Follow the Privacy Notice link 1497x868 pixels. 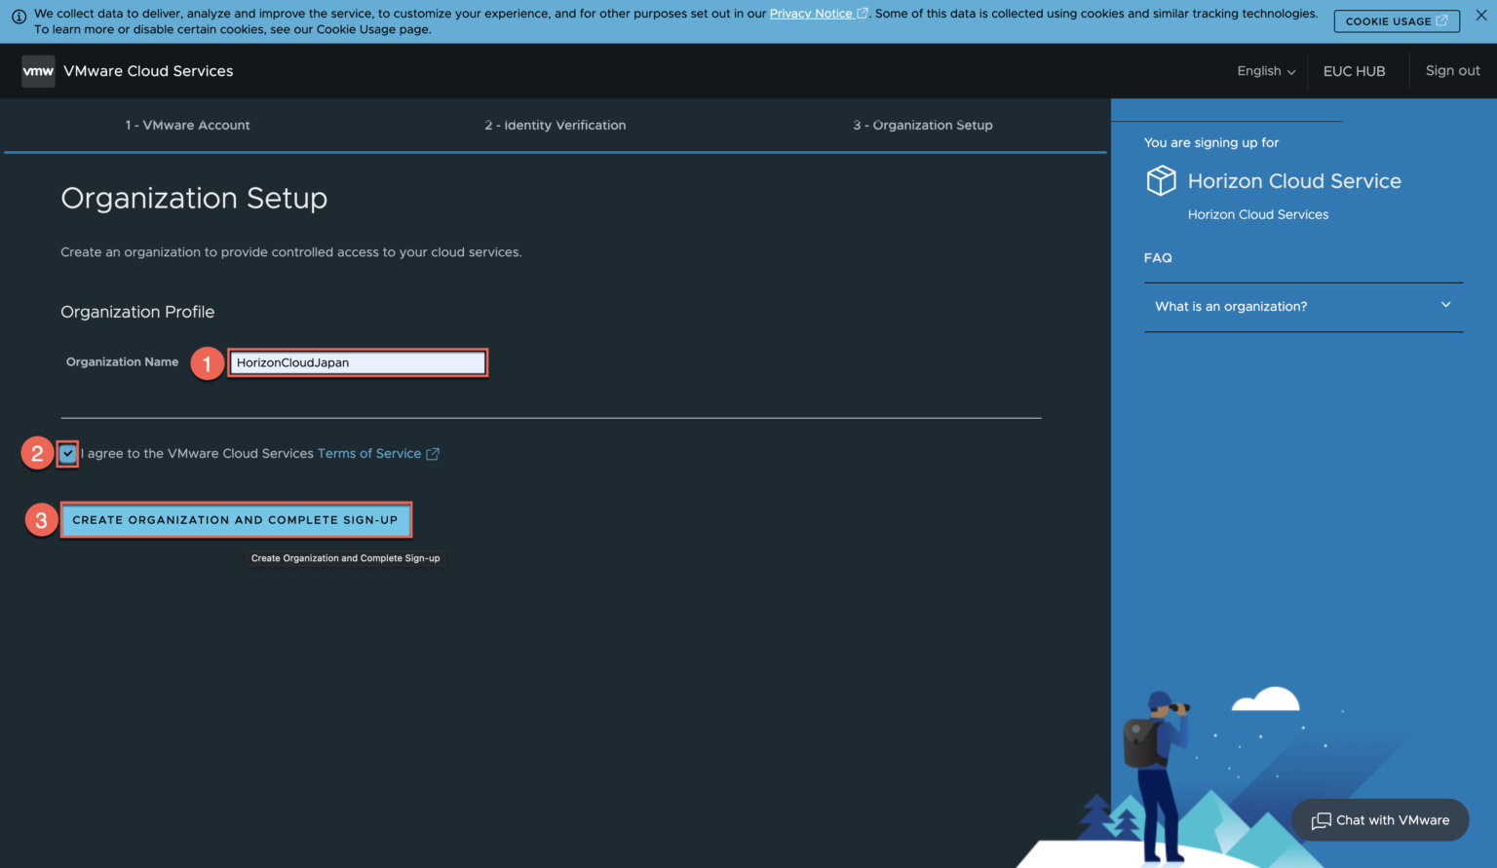tap(811, 14)
